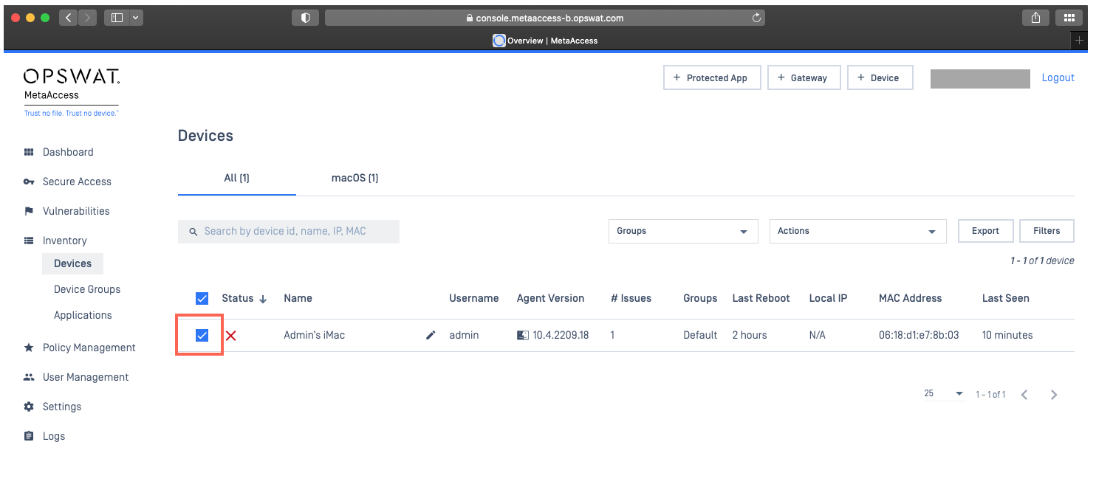
Task: Open Devices in the Inventory menu
Action: [x=72, y=263]
